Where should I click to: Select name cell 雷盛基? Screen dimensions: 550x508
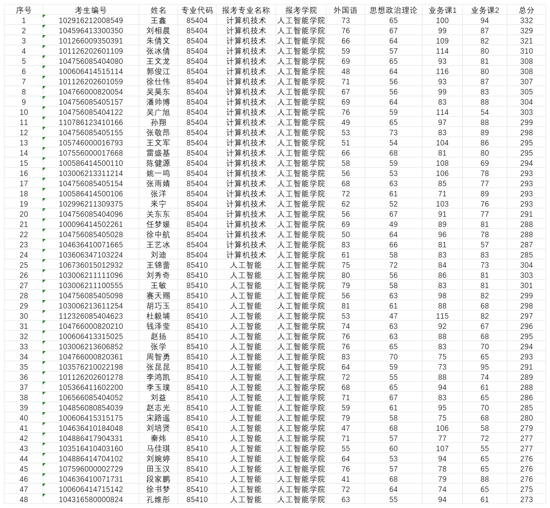click(158, 153)
